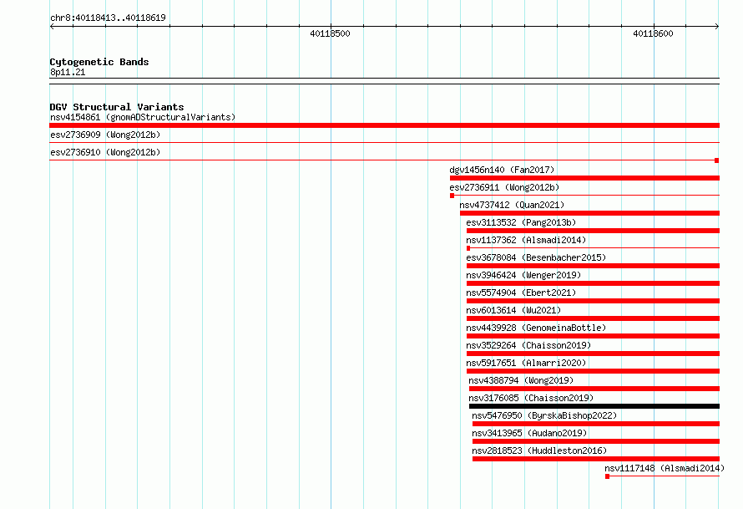The width and height of the screenshot is (743, 509).
Task: Click the small red end marker of esv2736910
Action: [717, 160]
